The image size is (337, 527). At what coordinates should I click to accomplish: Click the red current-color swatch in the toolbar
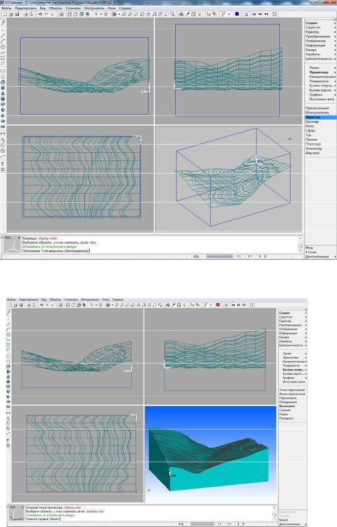218,305
